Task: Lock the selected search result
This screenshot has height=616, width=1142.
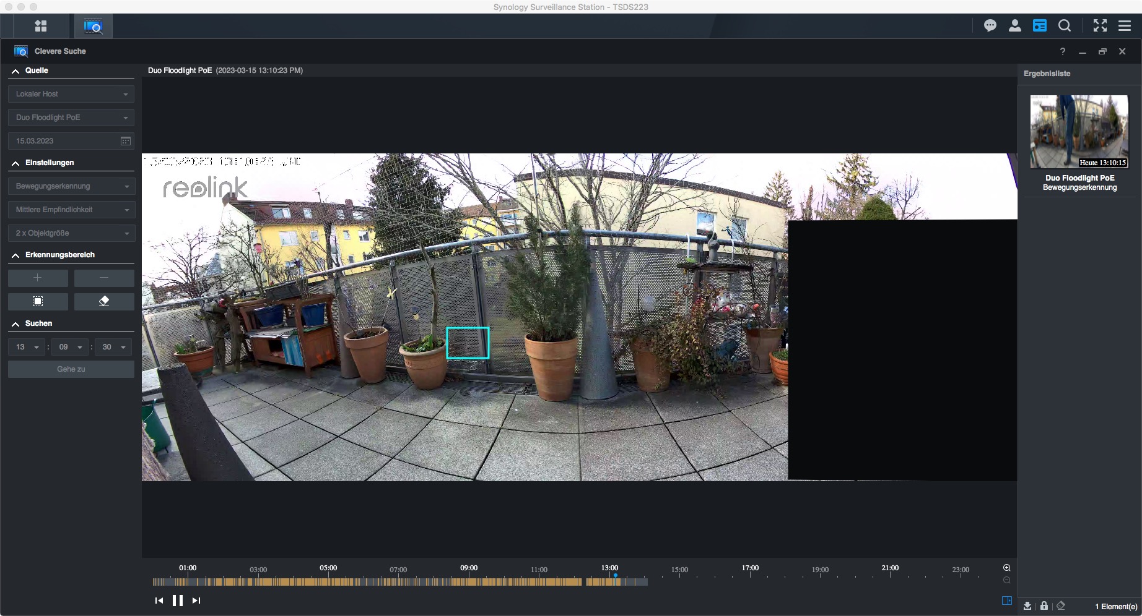Action: [x=1044, y=606]
